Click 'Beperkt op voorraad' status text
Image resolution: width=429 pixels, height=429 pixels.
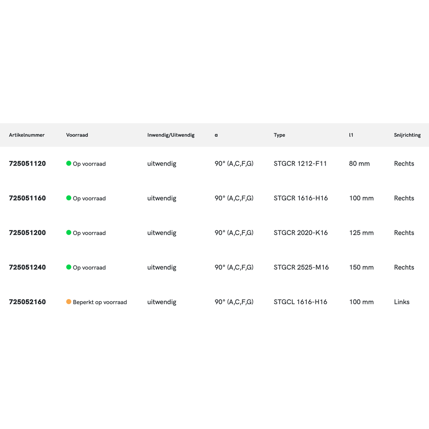point(100,302)
